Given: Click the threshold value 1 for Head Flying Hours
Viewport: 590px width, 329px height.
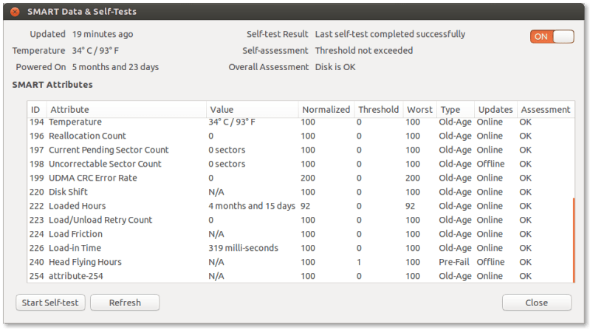Looking at the screenshot, I should coord(359,262).
